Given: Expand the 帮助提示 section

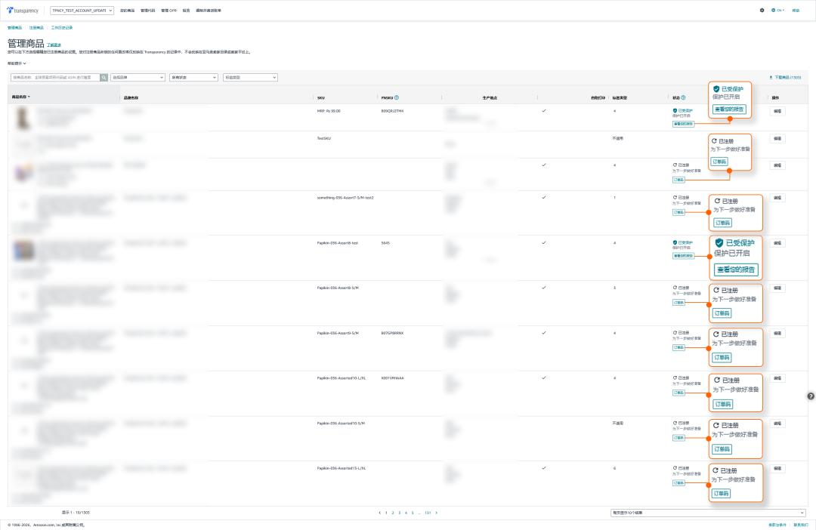Looking at the screenshot, I should point(17,63).
